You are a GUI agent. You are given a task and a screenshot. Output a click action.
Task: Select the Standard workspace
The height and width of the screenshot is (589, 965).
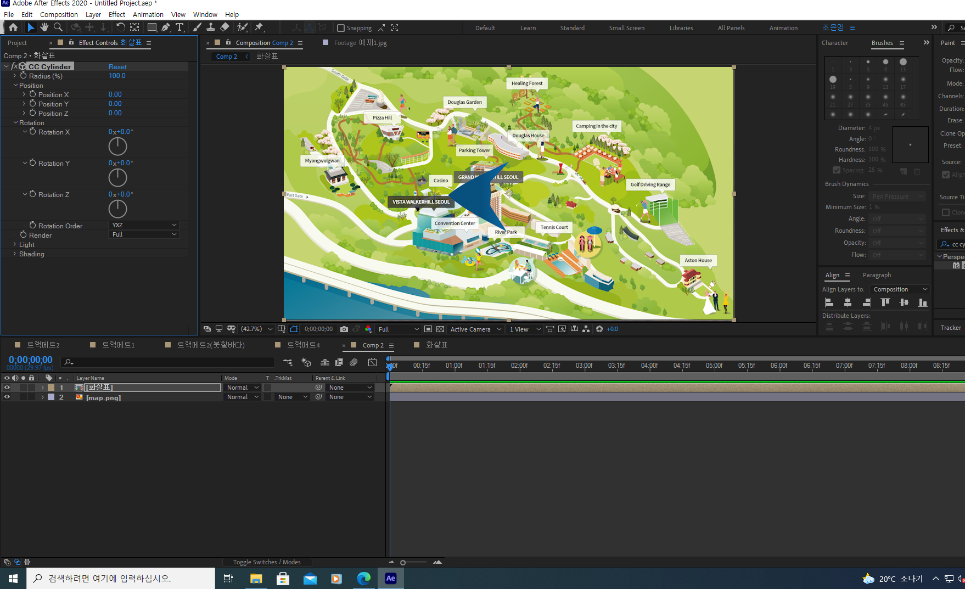[572, 28]
